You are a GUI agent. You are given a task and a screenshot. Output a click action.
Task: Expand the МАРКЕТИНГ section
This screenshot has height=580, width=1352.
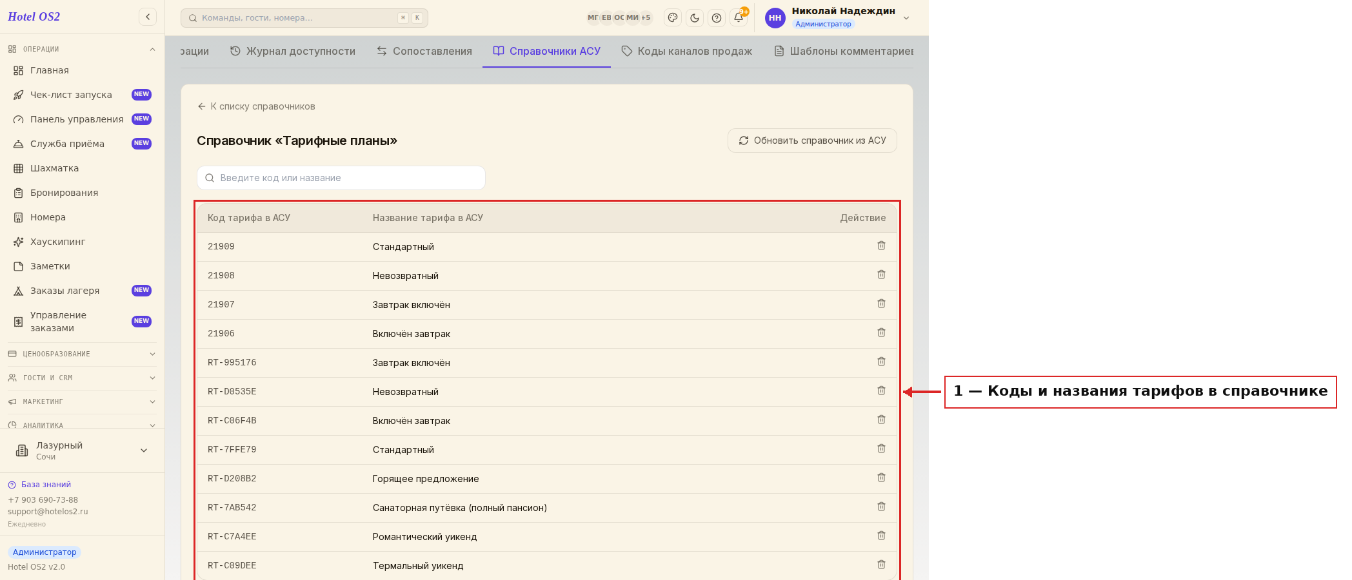tap(82, 401)
